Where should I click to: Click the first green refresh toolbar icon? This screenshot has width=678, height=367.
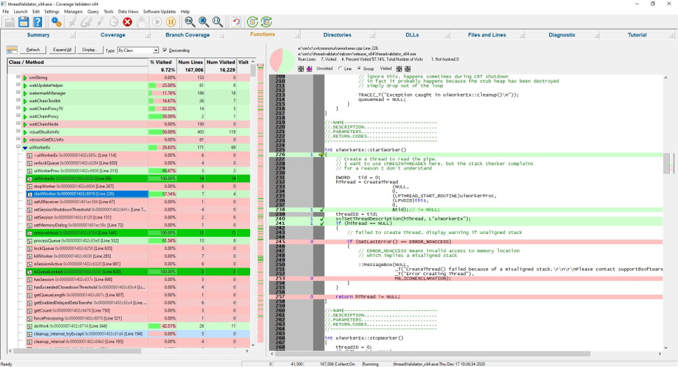click(253, 22)
